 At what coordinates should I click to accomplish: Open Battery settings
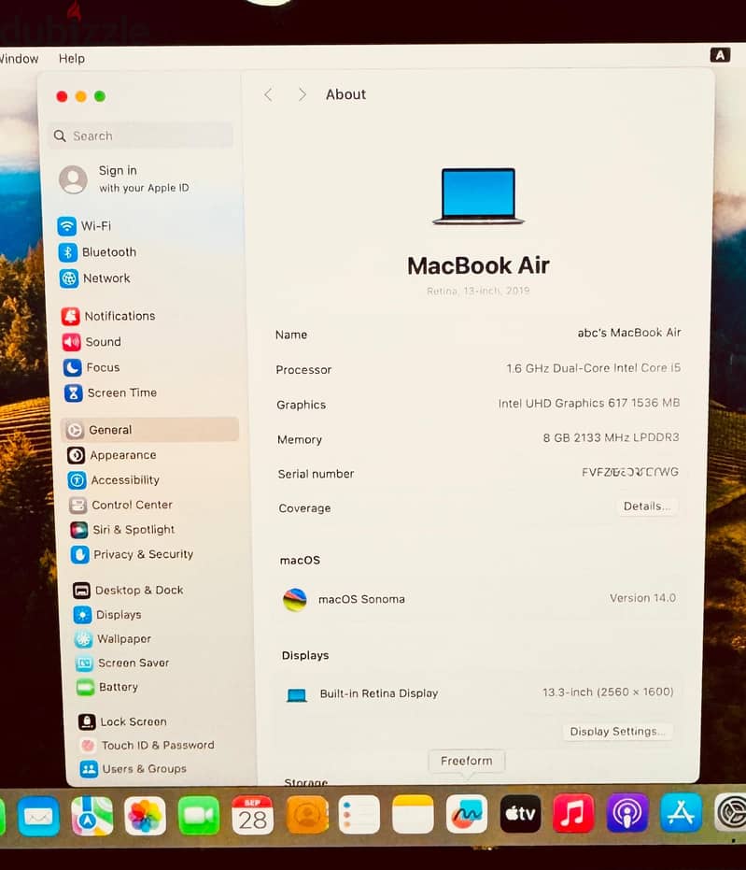(108, 687)
